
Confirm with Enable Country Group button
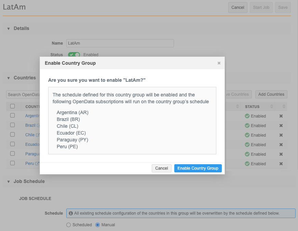coord(198,168)
